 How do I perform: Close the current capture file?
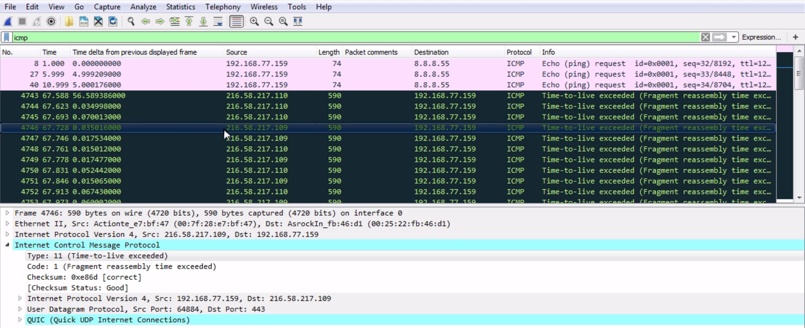[x=98, y=21]
